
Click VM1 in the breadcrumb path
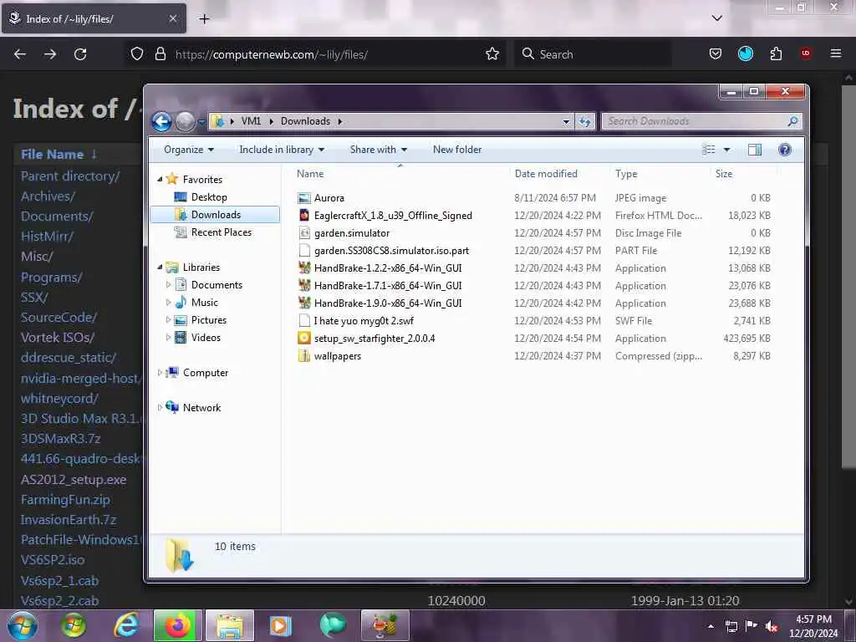(x=251, y=121)
